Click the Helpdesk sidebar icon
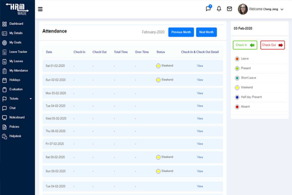This screenshot has width=292, height=195. point(5,136)
